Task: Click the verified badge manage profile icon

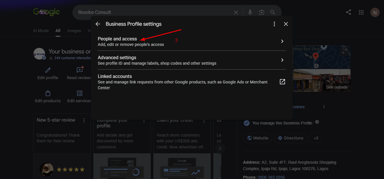Action: (247, 123)
